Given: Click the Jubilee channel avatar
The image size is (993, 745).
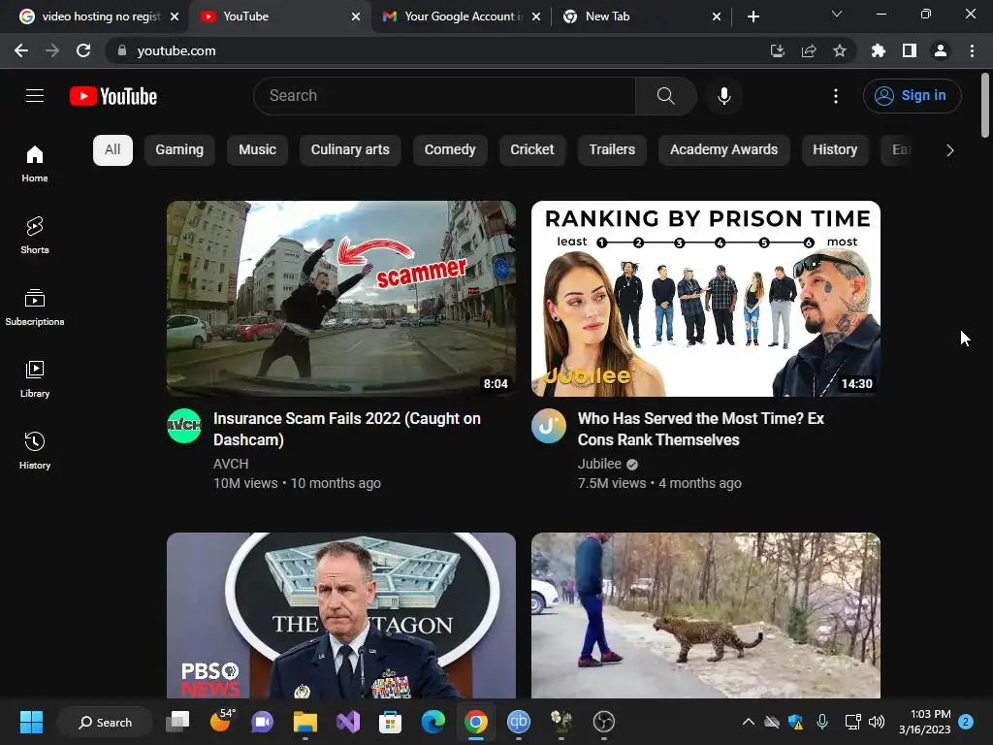Looking at the screenshot, I should pos(549,426).
